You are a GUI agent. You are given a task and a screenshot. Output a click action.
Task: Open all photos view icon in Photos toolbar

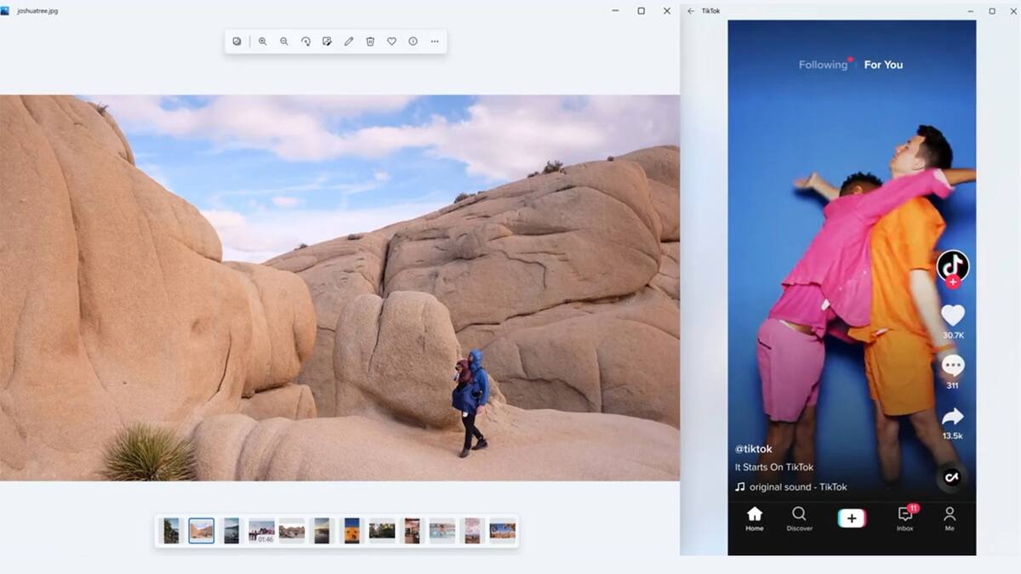[237, 41]
